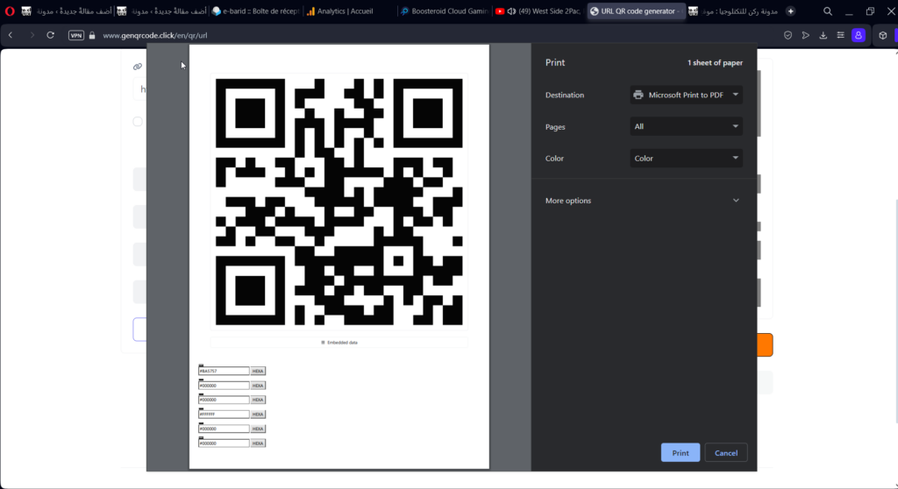Reload the genqrcode page
This screenshot has height=489, width=898.
click(x=50, y=36)
